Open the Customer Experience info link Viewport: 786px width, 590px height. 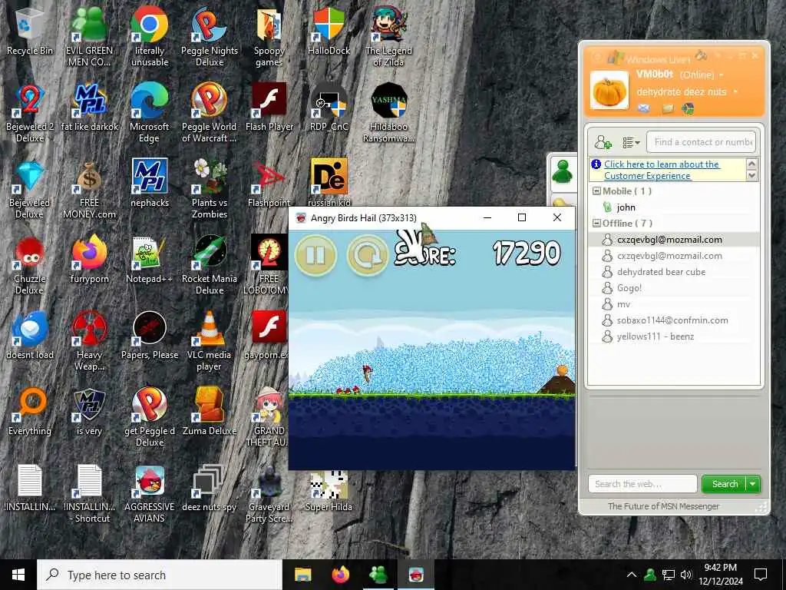pos(662,170)
